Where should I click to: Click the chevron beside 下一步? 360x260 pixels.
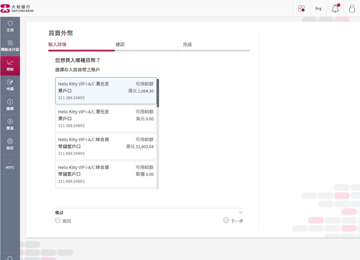pos(226,220)
